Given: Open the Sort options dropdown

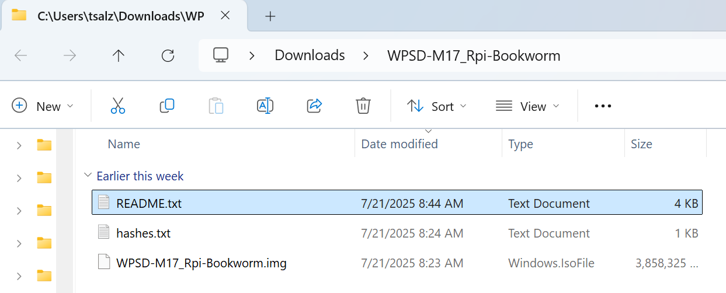Looking at the screenshot, I should (x=437, y=106).
